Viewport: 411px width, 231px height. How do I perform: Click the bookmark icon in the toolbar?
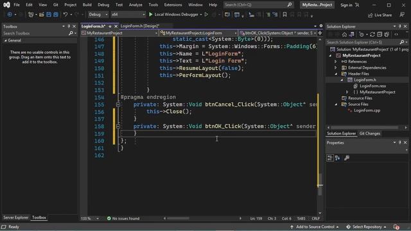pos(284,15)
